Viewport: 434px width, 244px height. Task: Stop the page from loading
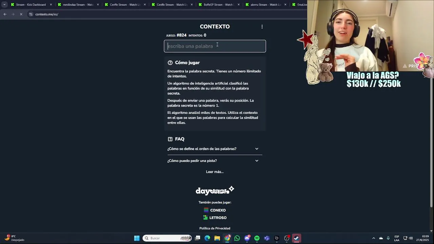(x=21, y=14)
